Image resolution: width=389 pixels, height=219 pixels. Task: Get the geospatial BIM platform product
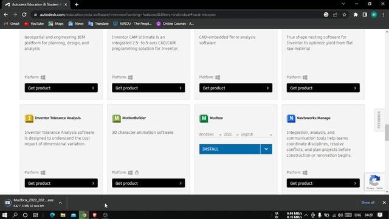point(61,88)
